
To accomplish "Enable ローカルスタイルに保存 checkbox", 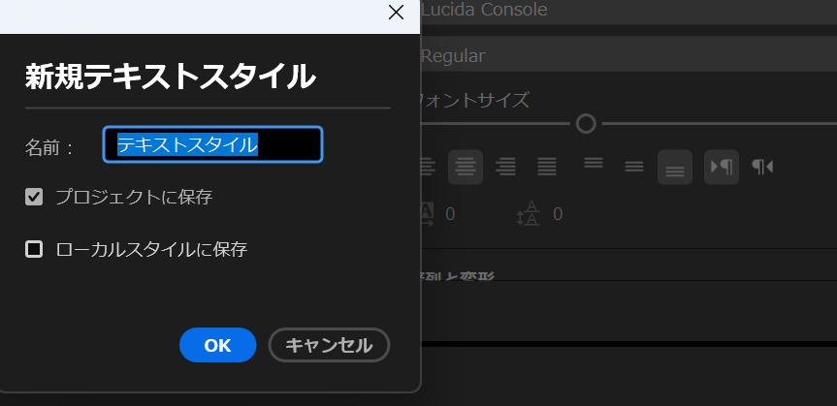I will 34,249.
